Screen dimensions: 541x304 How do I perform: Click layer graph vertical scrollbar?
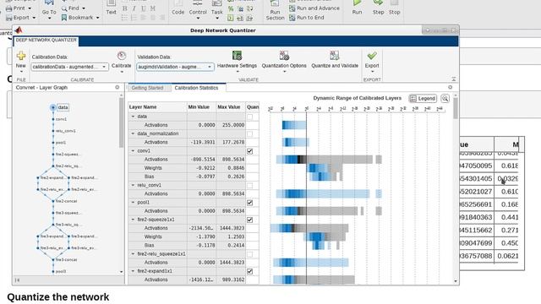pyautogui.click(x=121, y=123)
